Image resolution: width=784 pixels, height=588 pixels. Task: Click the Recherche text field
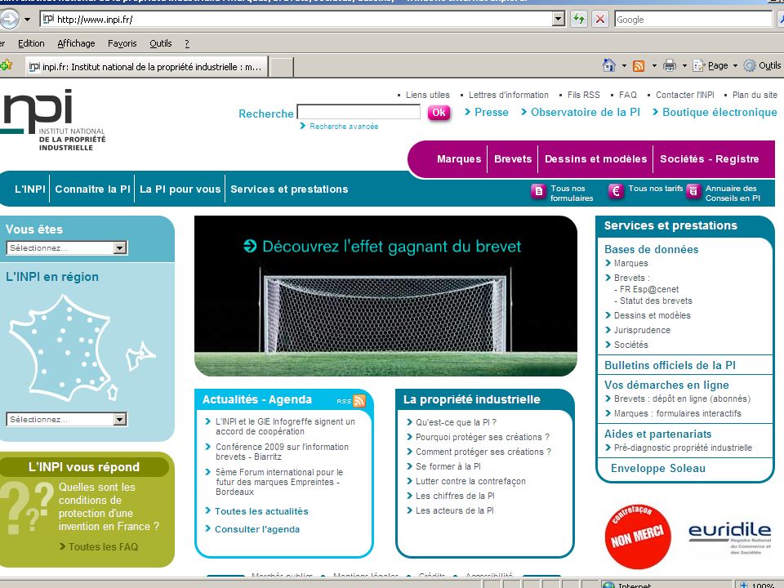[x=359, y=112]
